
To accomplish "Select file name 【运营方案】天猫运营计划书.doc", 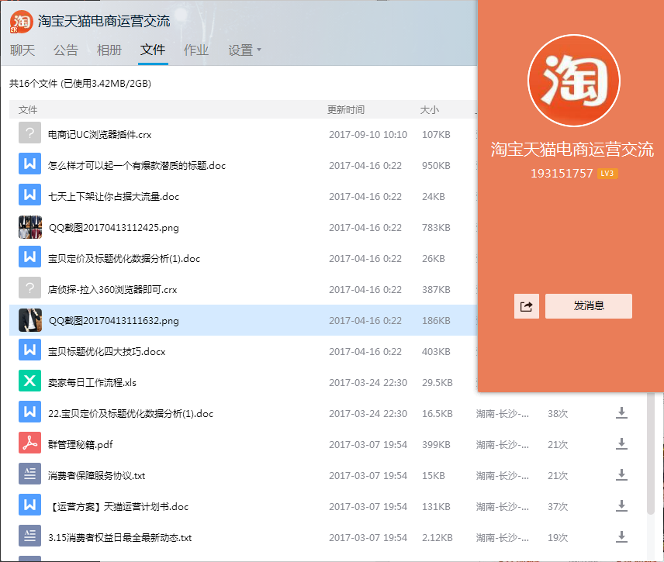I will point(119,506).
